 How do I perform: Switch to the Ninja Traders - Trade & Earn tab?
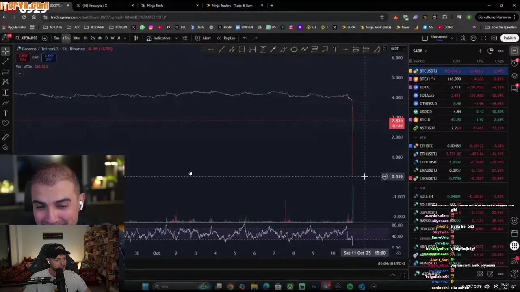pos(235,6)
